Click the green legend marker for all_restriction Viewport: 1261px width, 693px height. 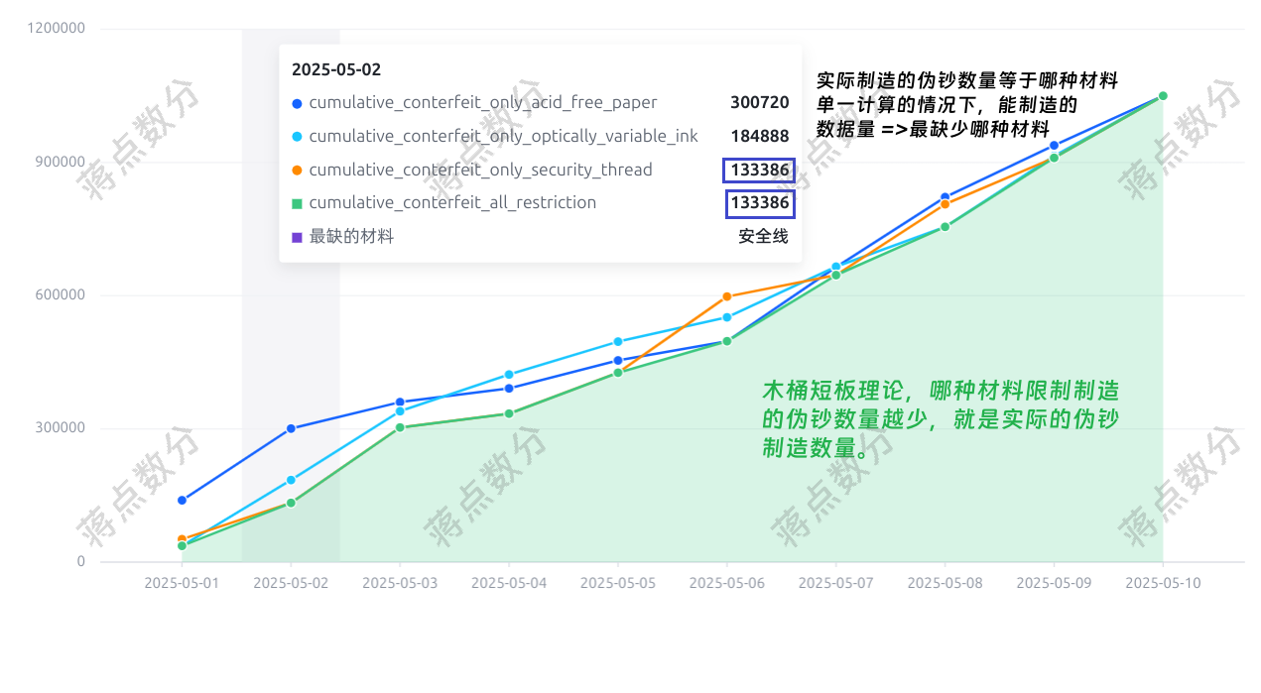point(297,202)
